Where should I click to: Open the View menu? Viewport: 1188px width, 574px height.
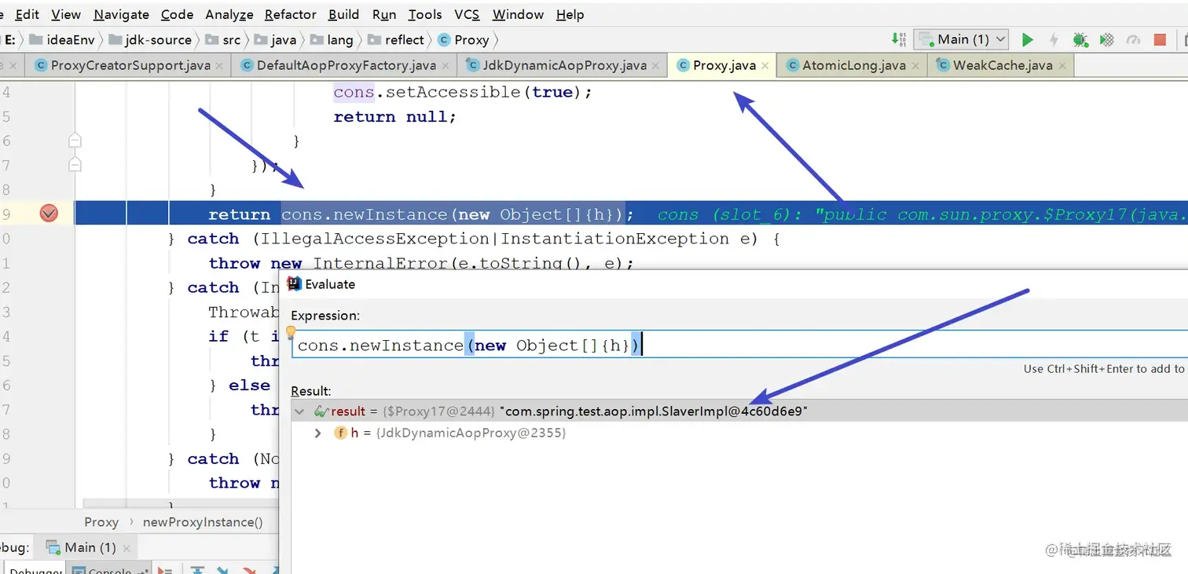(66, 14)
